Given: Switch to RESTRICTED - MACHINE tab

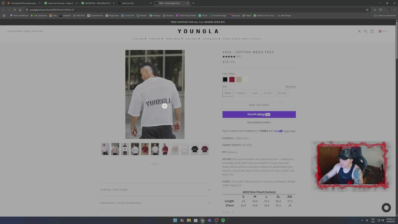Looking at the screenshot, I should coord(98,3).
